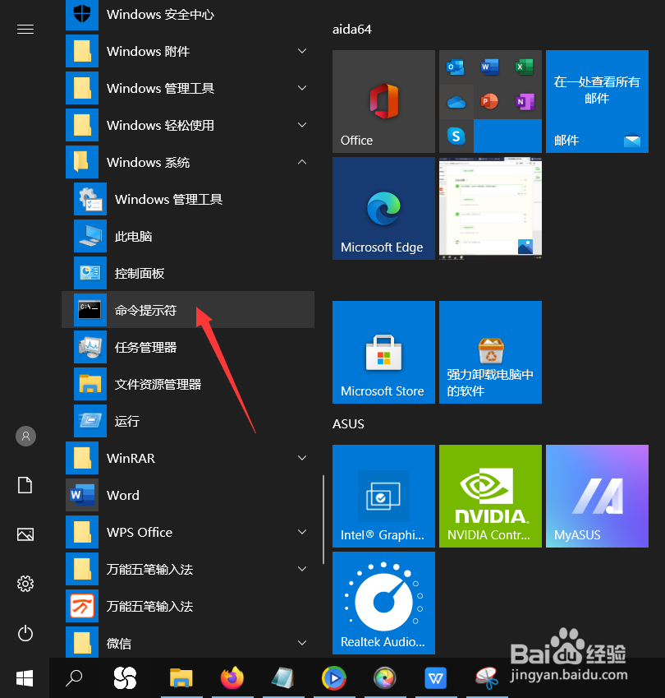Launch Firefox from the taskbar
Image resolution: width=665 pixels, height=698 pixels.
click(232, 678)
